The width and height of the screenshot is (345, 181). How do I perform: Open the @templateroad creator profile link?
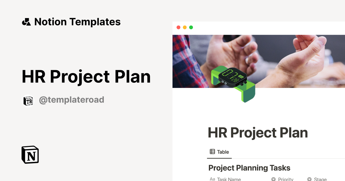click(71, 100)
